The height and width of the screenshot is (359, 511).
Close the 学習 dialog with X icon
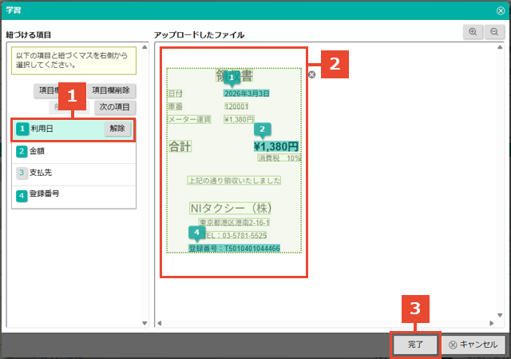click(x=500, y=10)
